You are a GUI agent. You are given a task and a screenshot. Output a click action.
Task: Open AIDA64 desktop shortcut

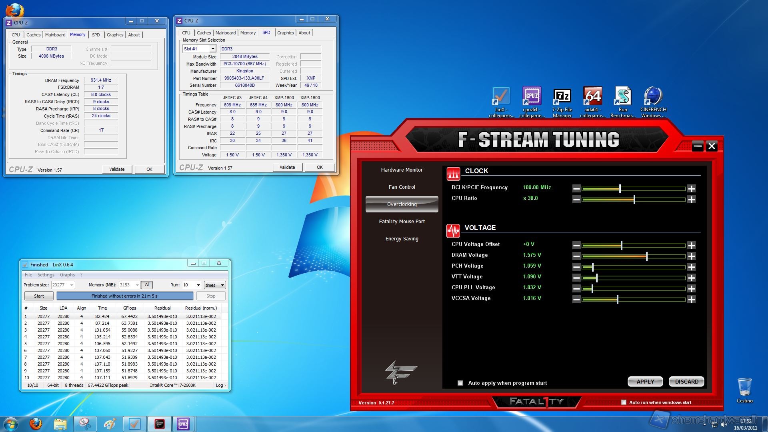click(x=592, y=97)
